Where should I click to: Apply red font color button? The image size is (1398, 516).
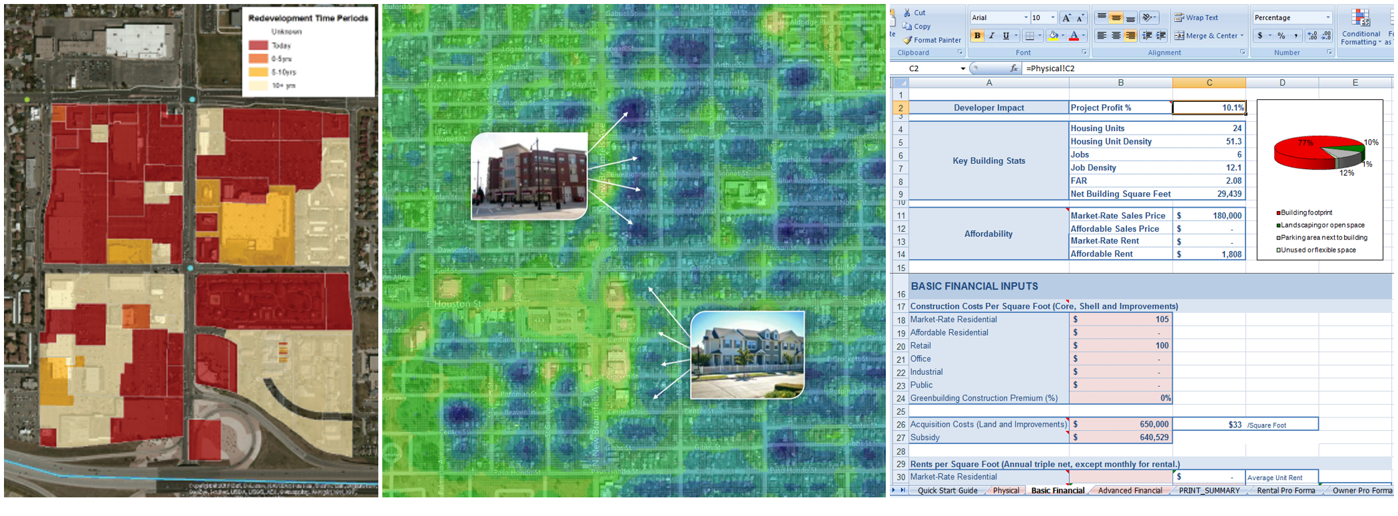click(x=1074, y=36)
